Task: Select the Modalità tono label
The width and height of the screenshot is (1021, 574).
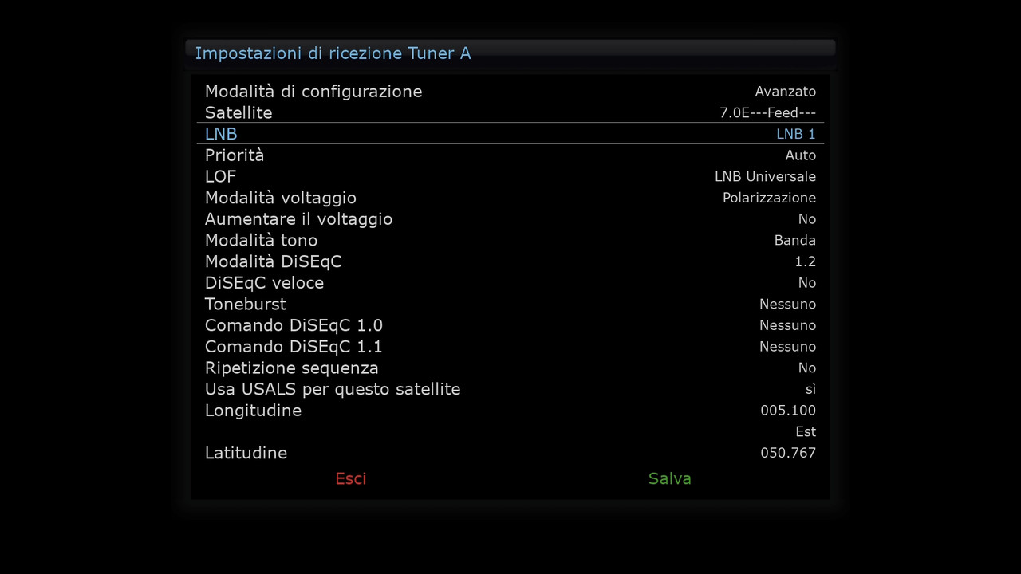Action: click(x=262, y=240)
